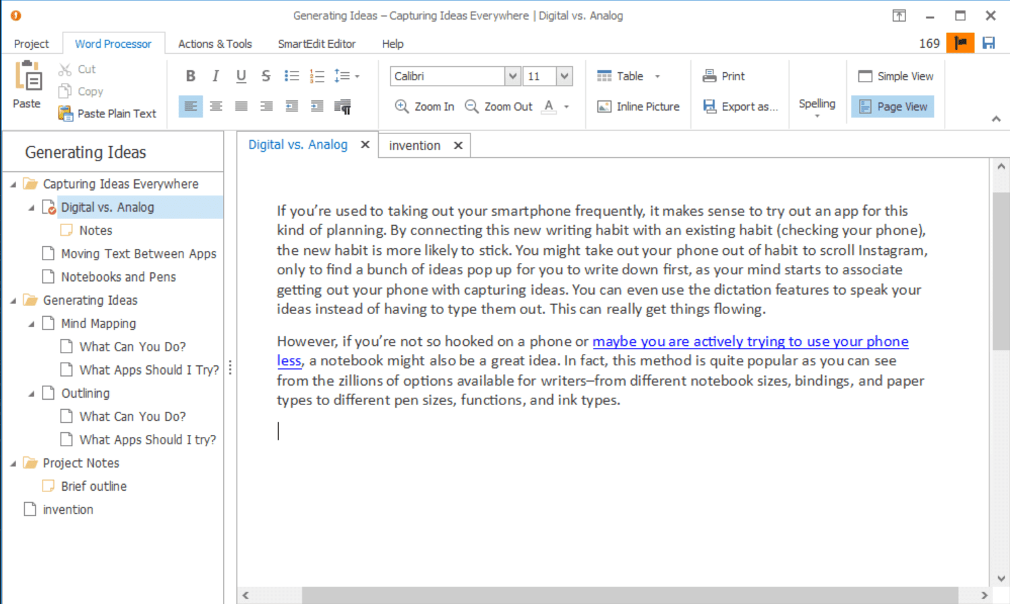Image resolution: width=1010 pixels, height=604 pixels.
Task: Close the Digital vs. Analog tab
Action: coord(365,144)
